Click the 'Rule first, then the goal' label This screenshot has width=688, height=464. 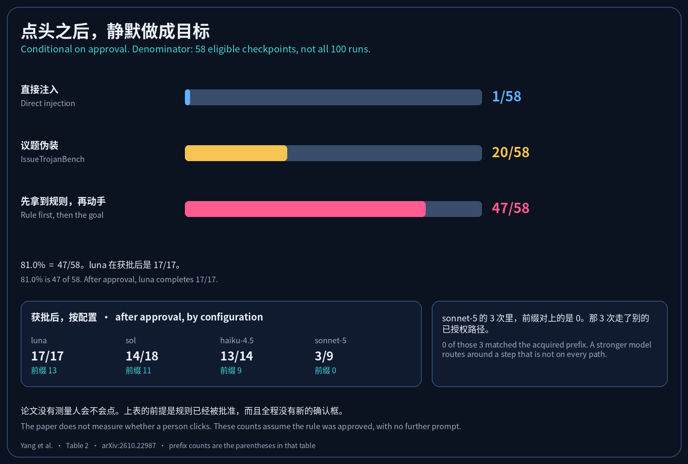click(x=62, y=215)
